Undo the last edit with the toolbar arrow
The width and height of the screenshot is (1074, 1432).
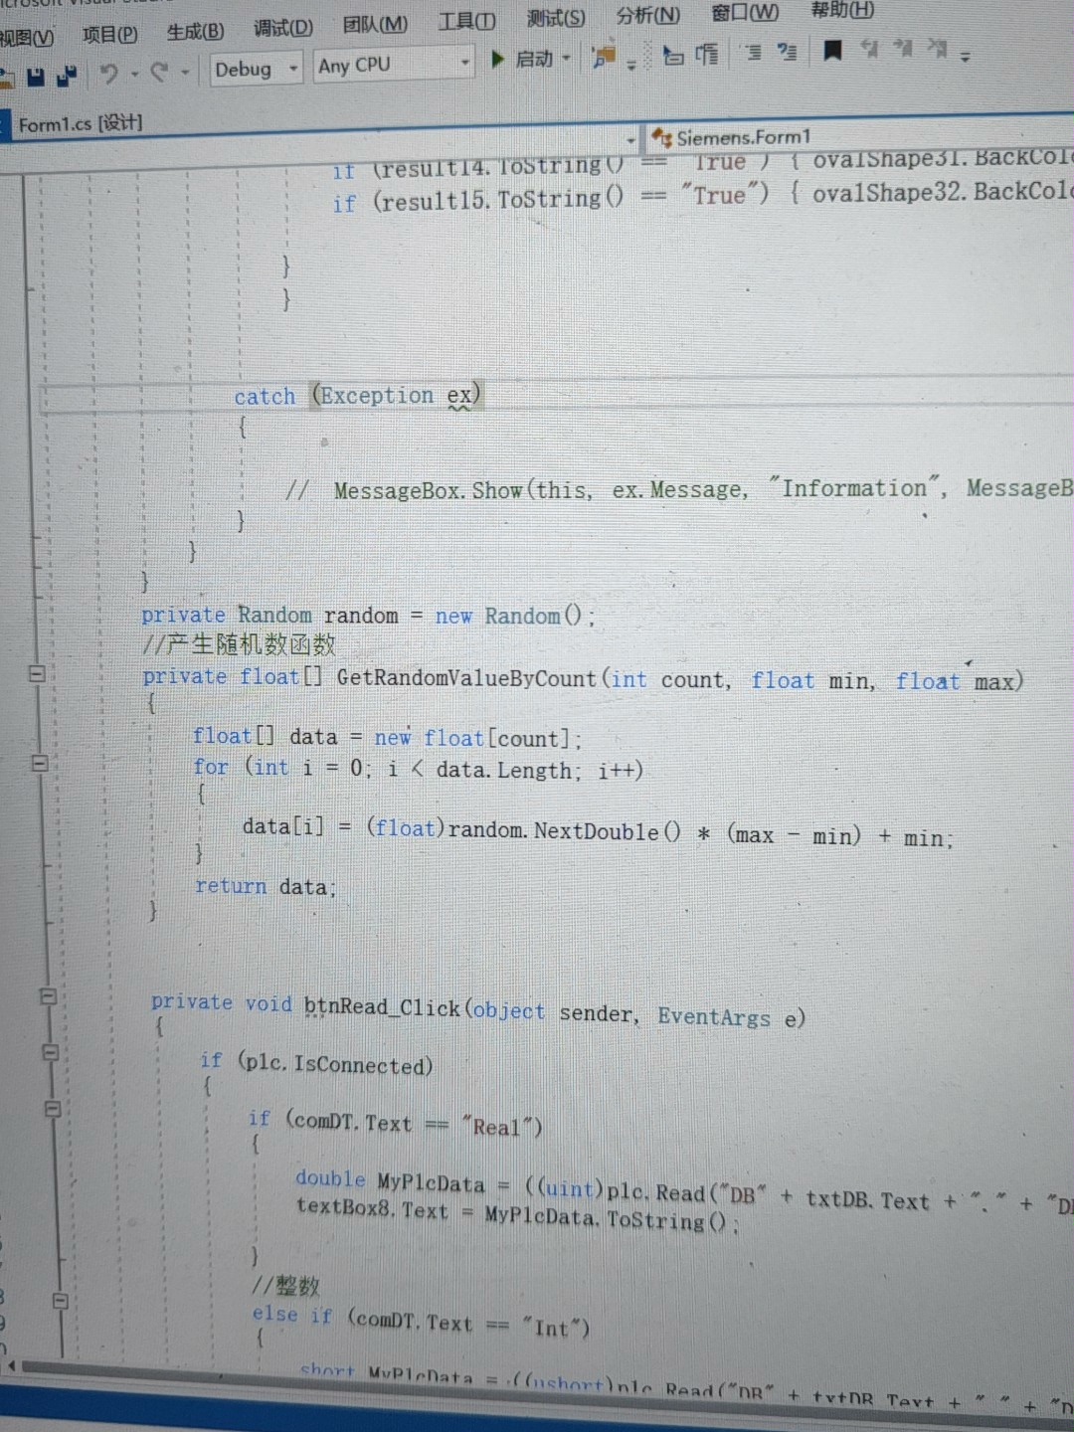pyautogui.click(x=109, y=73)
